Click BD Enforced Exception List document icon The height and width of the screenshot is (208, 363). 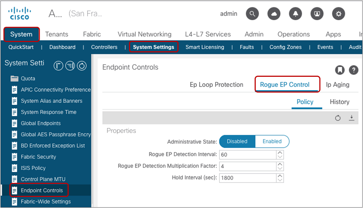click(x=14, y=145)
